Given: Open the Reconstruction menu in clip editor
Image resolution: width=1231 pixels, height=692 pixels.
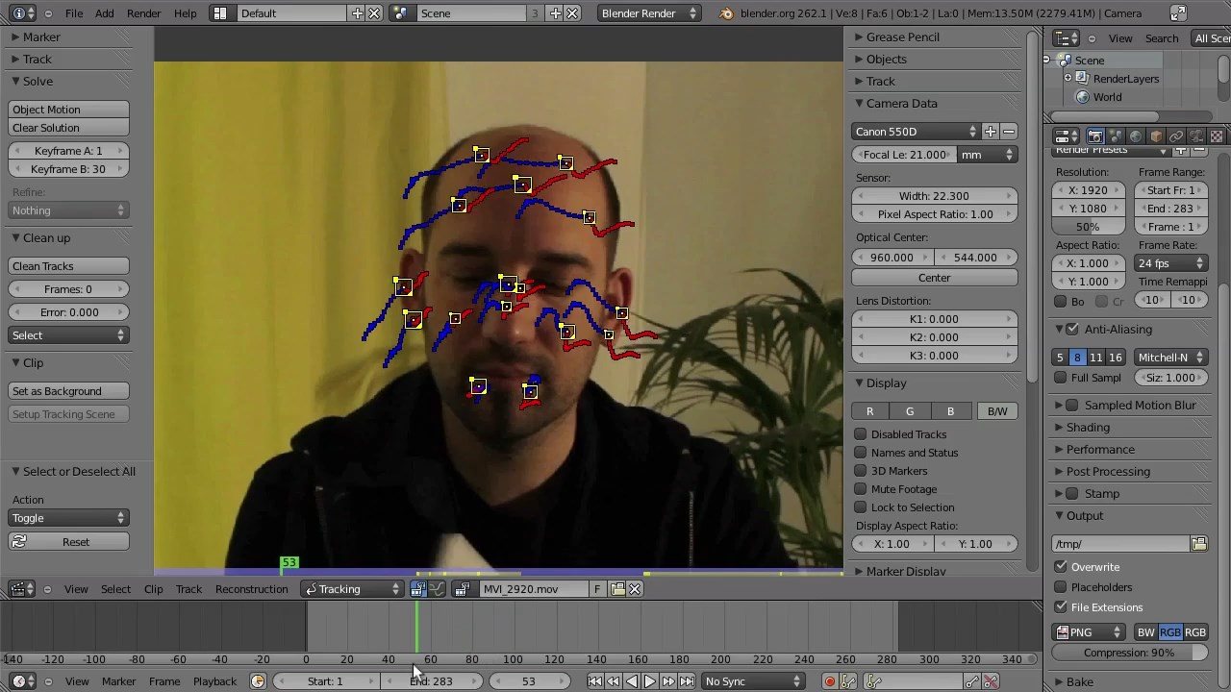Looking at the screenshot, I should (251, 589).
